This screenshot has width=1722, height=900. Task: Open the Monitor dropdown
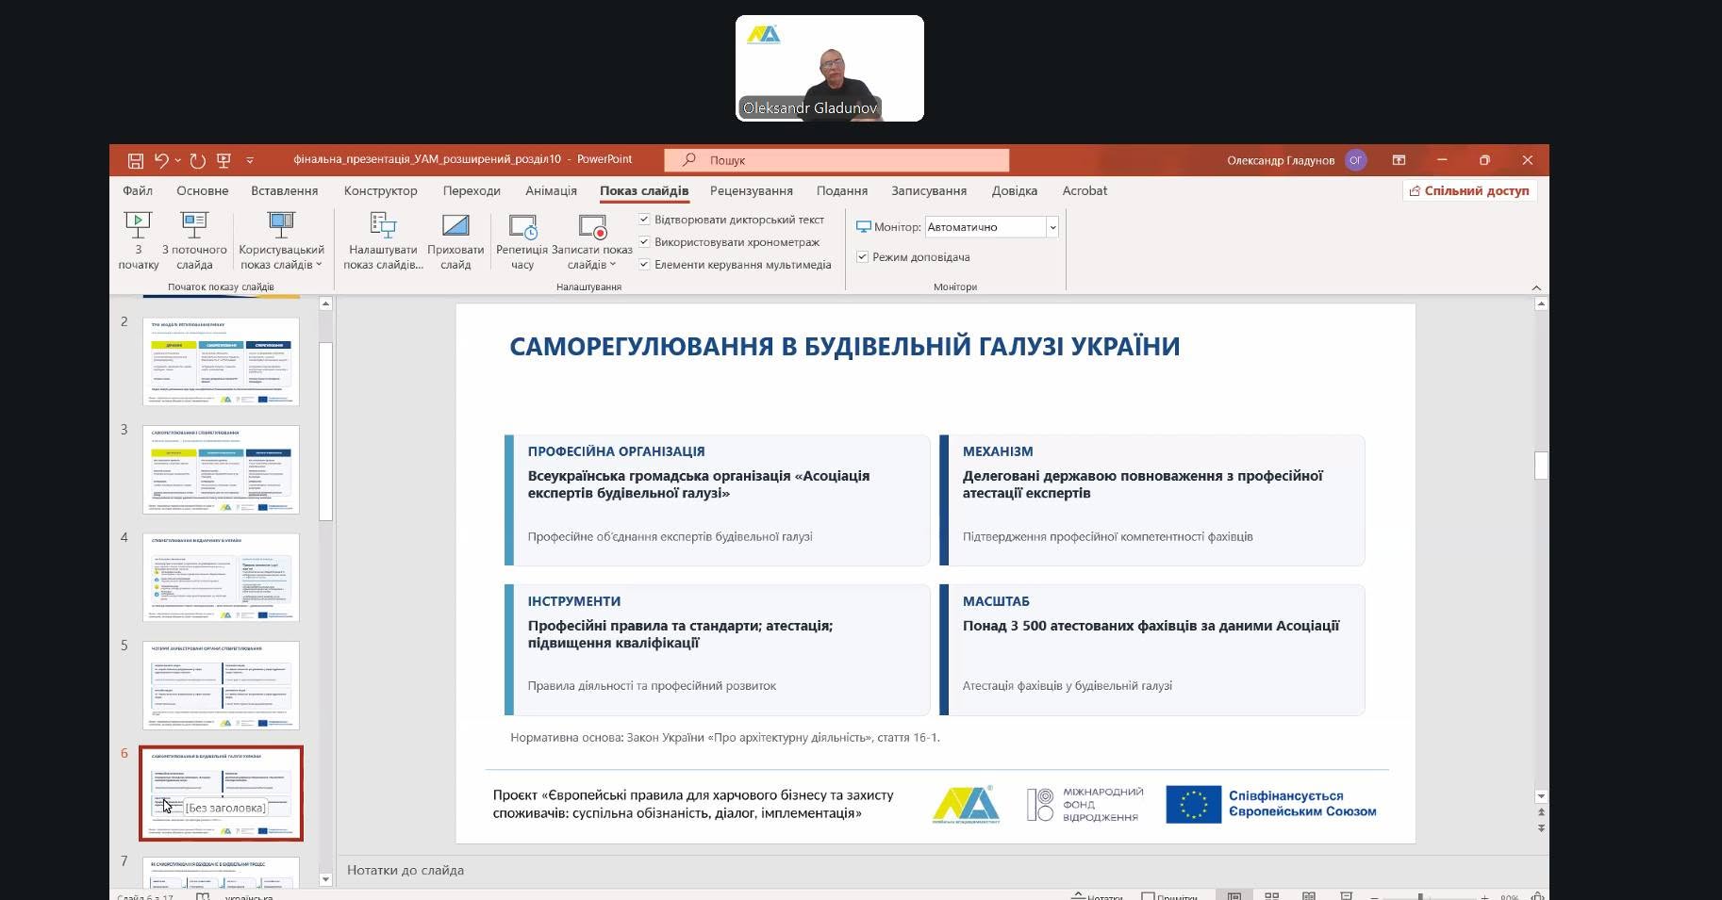click(1052, 227)
